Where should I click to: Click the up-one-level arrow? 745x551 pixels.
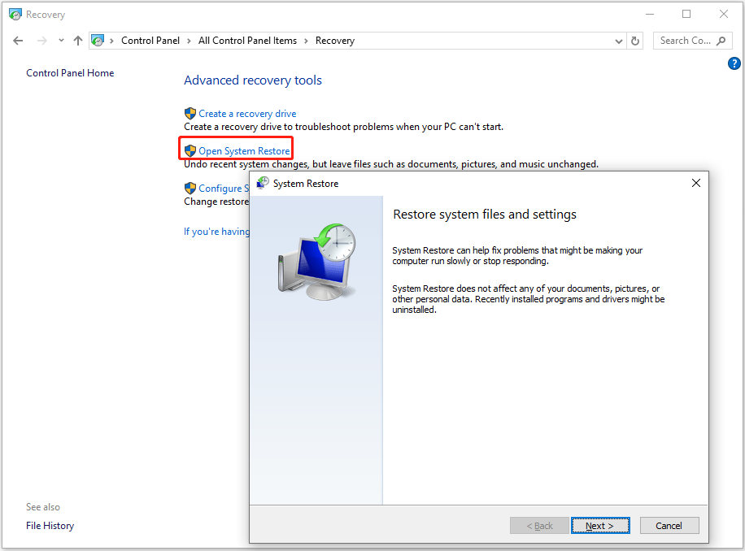[78, 40]
